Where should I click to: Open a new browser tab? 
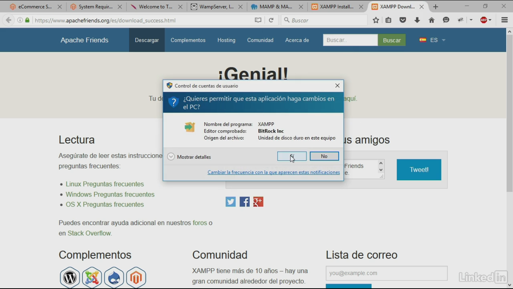click(x=436, y=7)
